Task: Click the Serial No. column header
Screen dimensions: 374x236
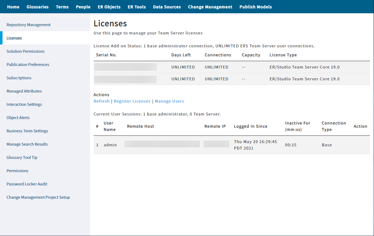Action: 107,55
